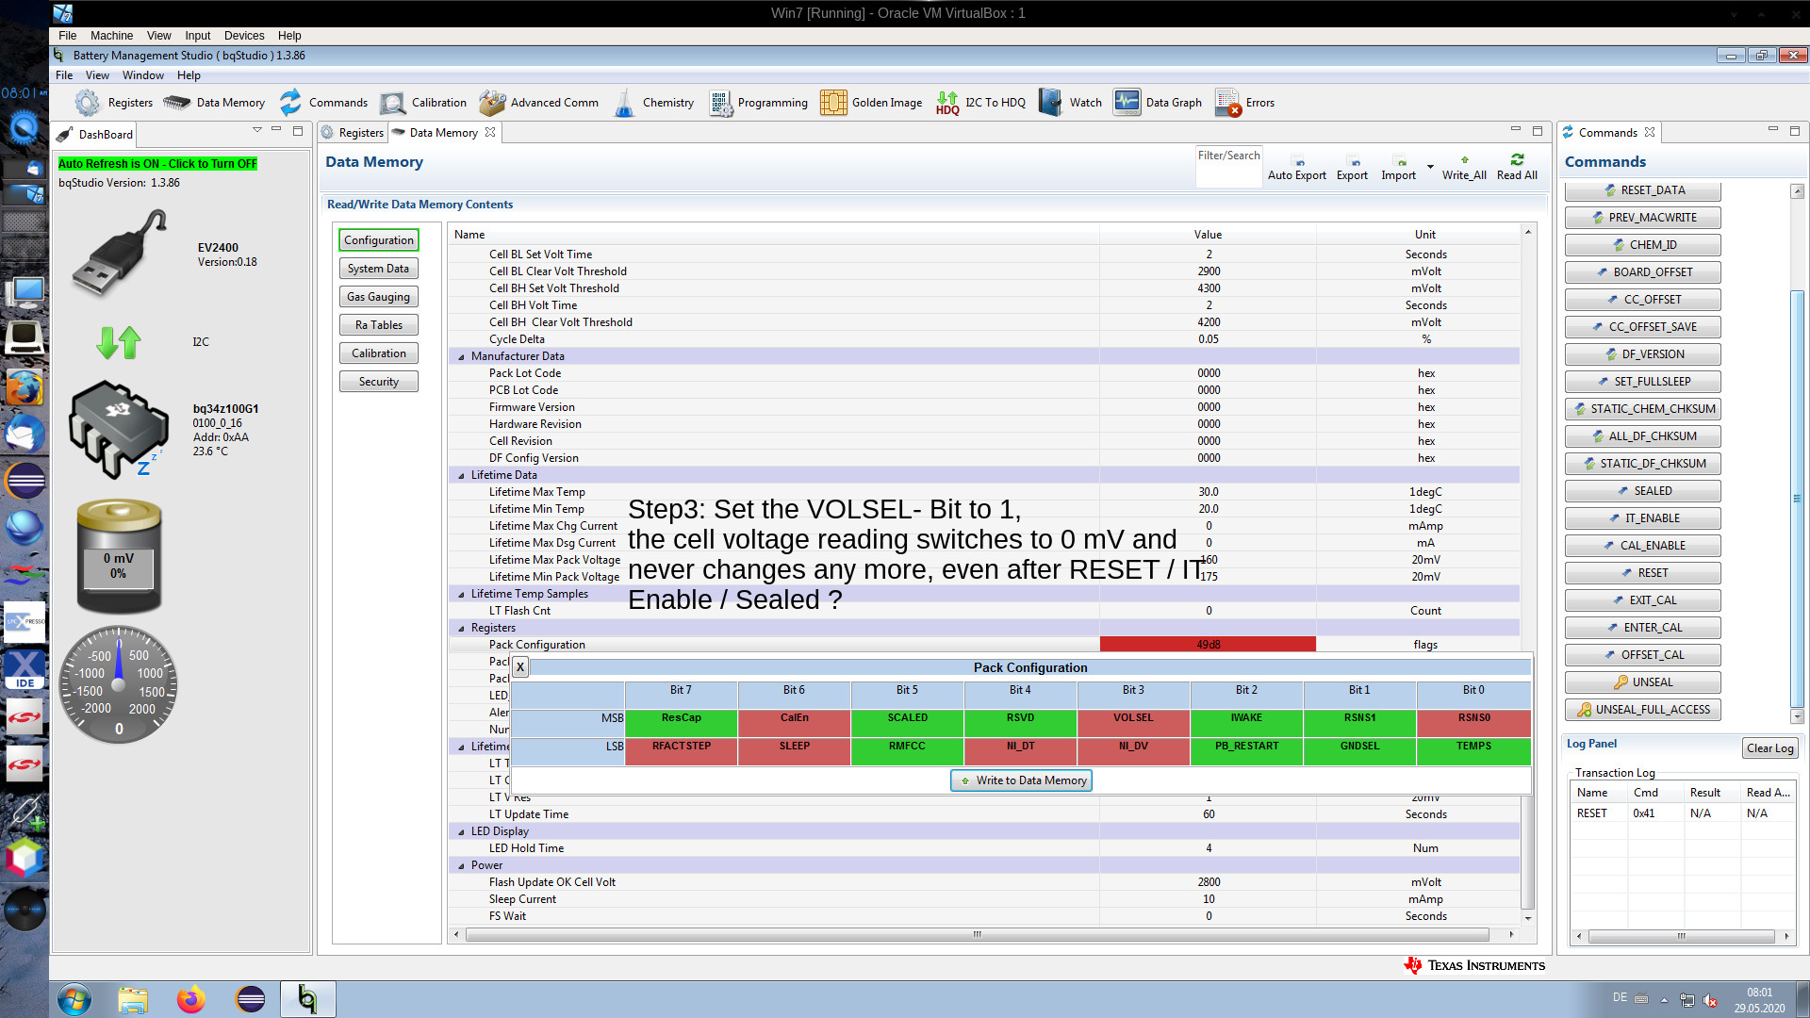Open I2C To HDQ converter
This screenshot has height=1018, width=1810.
947,103
